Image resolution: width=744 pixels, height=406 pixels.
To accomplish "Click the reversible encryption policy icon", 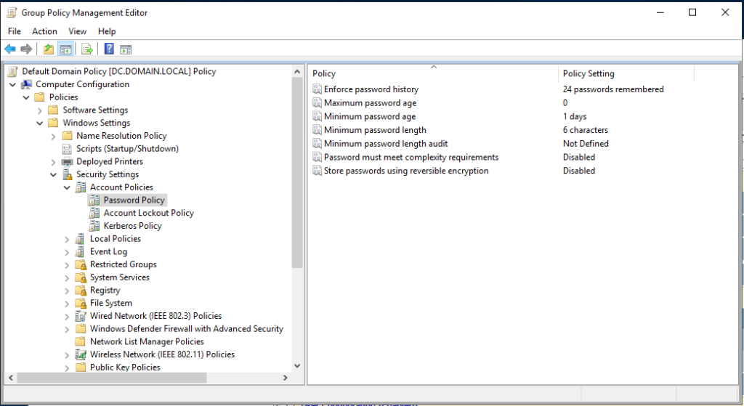I will (x=317, y=171).
